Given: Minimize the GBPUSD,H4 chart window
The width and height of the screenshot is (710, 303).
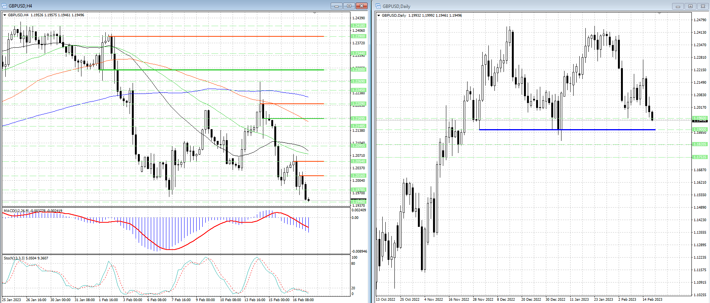Looking at the screenshot, I should pyautogui.click(x=336, y=6).
